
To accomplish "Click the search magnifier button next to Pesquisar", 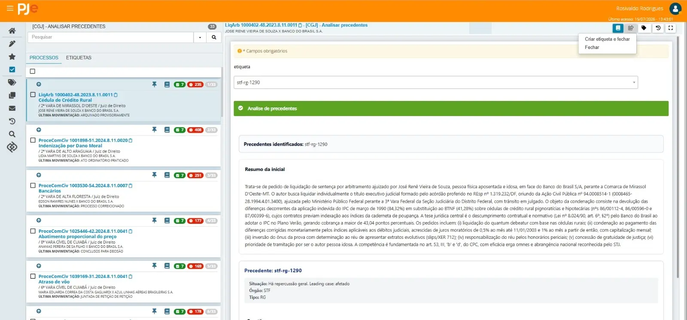I will [214, 37].
